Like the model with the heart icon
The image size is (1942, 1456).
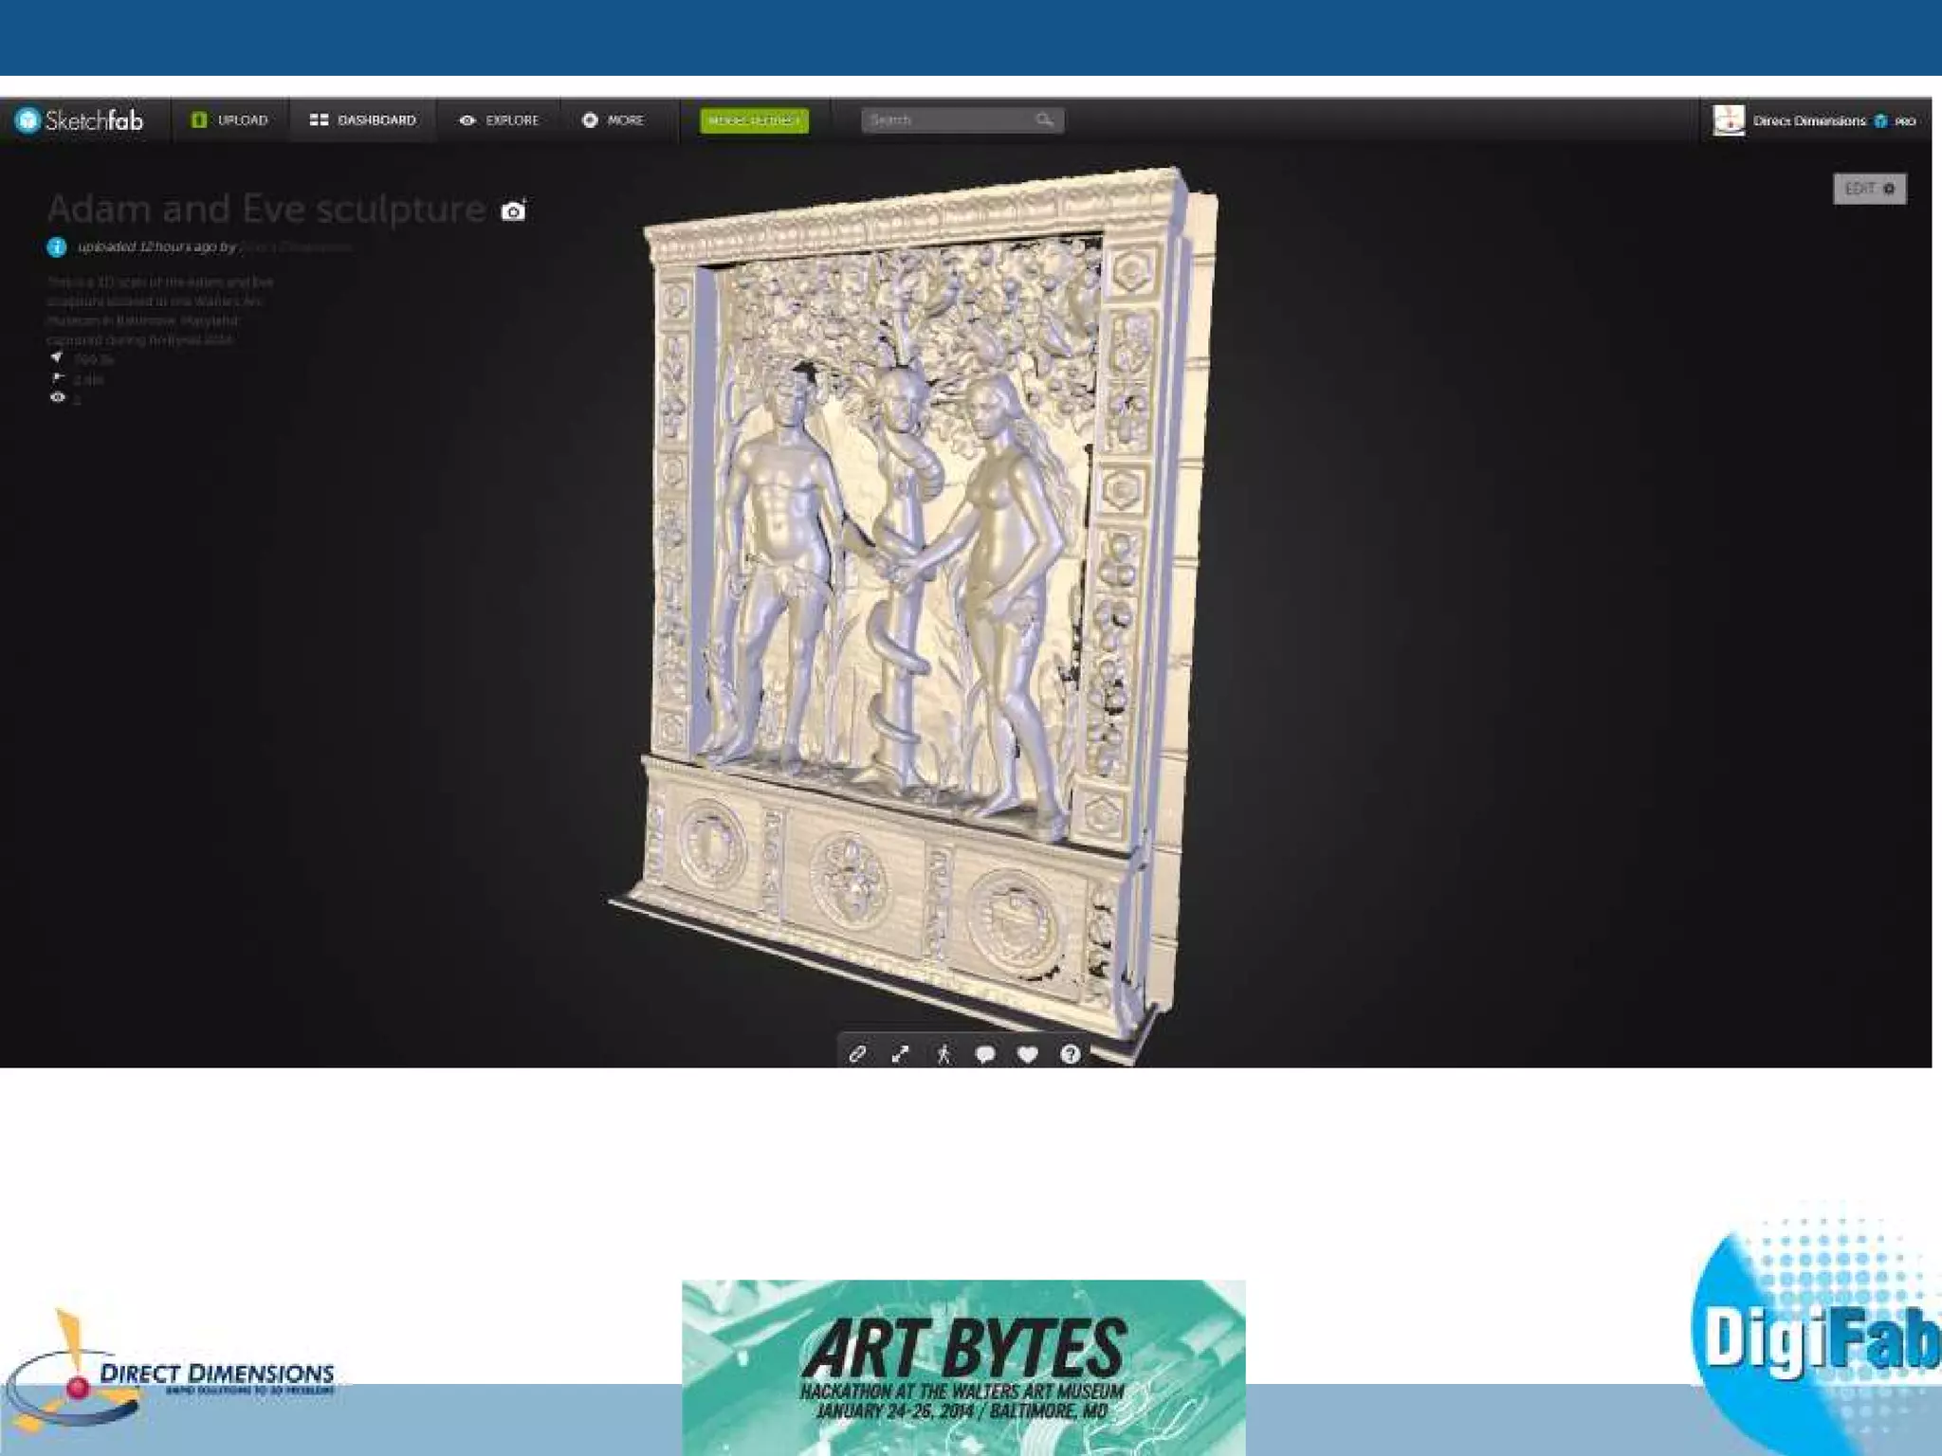[x=1028, y=1053]
